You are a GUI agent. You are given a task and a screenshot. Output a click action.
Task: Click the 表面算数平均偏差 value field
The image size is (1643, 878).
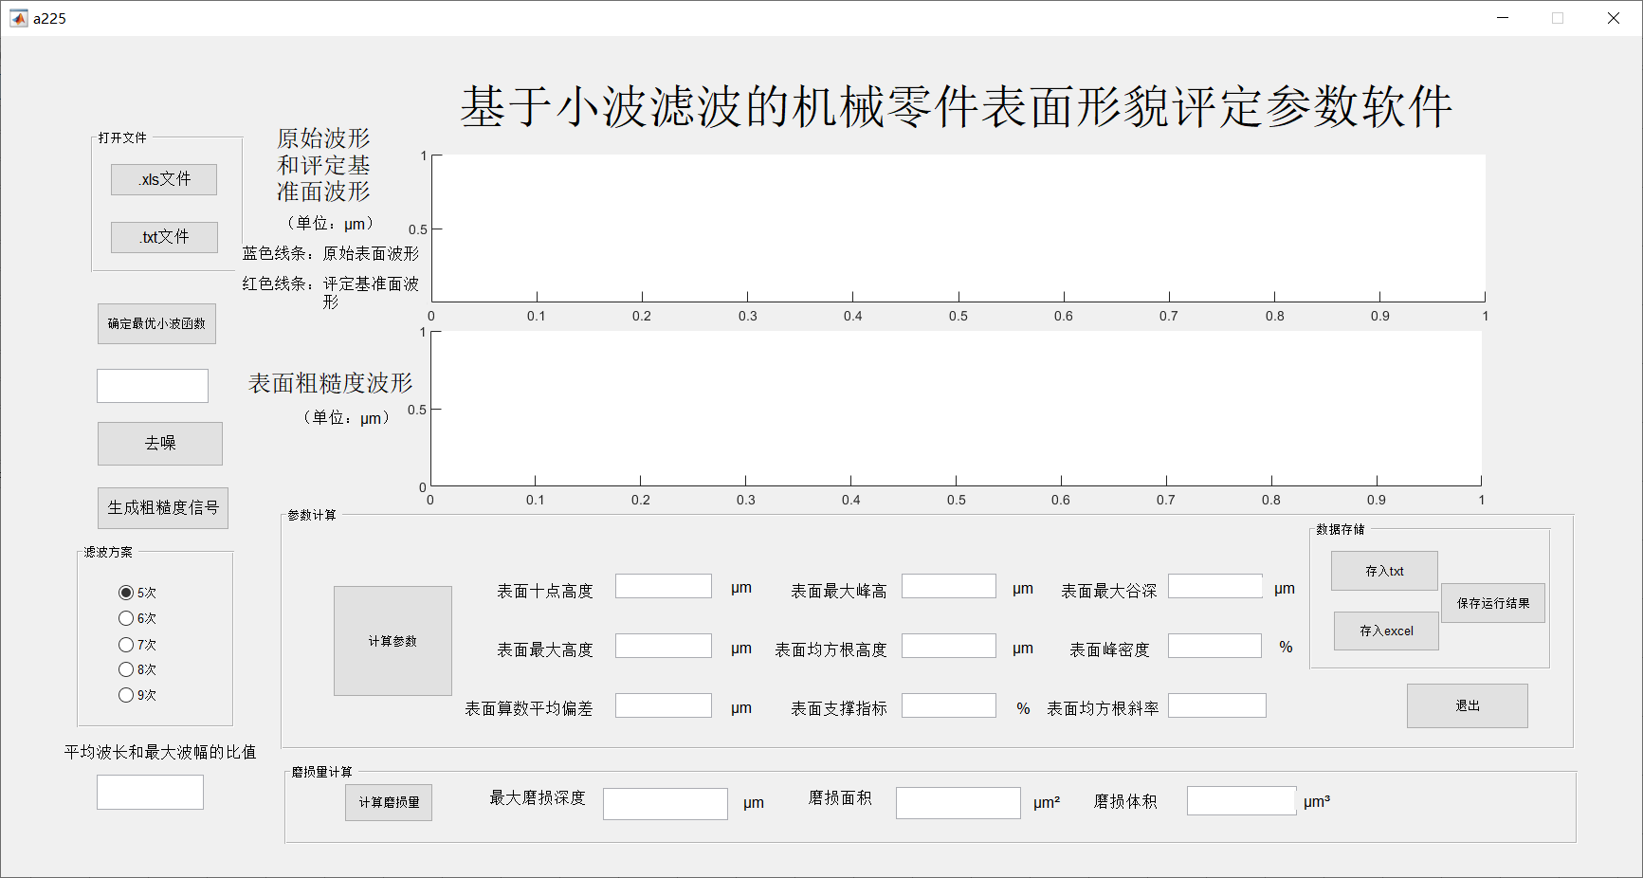click(664, 705)
